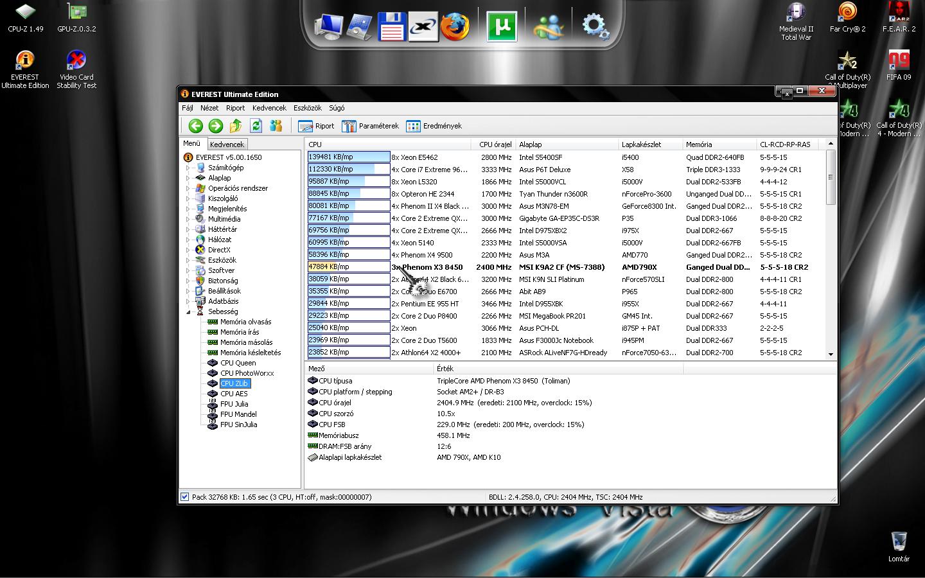Switch to the Kedvencek panel tab

point(227,144)
